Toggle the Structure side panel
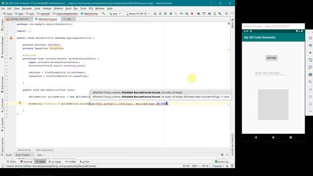 [2, 105]
